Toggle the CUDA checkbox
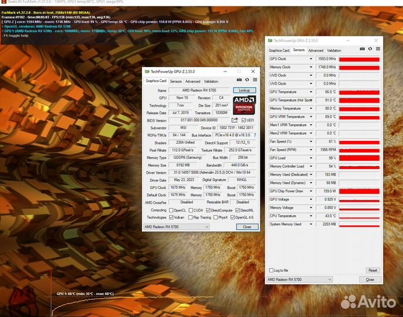Image resolution: width=403 pixels, height=317 pixels. pos(191,210)
